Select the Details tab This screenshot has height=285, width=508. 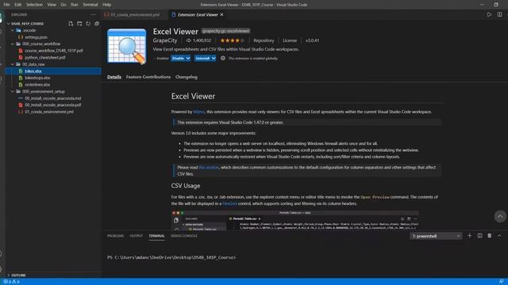(x=114, y=77)
